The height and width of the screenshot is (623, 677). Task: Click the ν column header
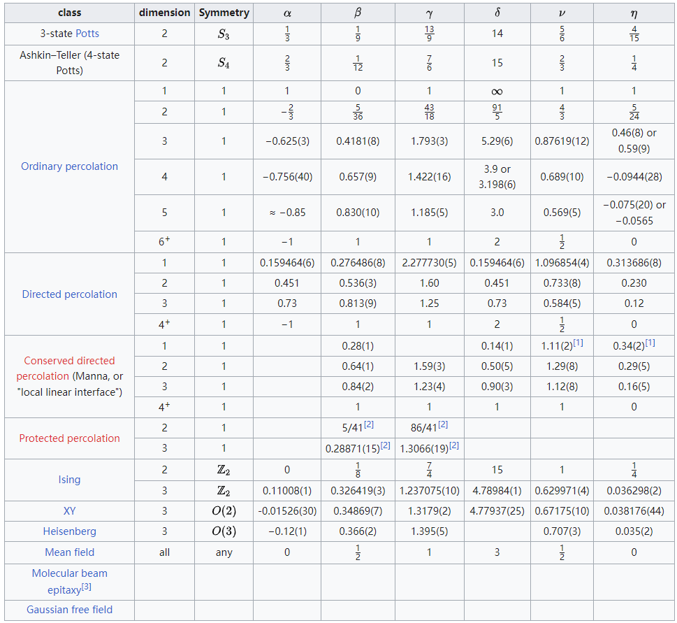(x=562, y=13)
